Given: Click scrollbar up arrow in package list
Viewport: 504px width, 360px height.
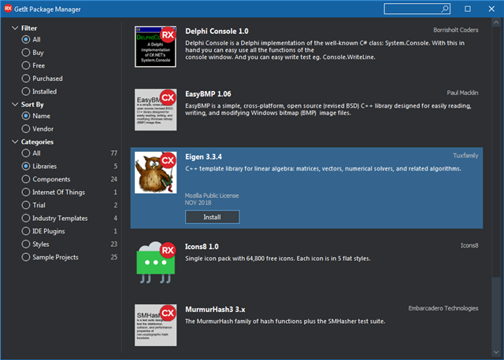Looking at the screenshot, I should [496, 23].
